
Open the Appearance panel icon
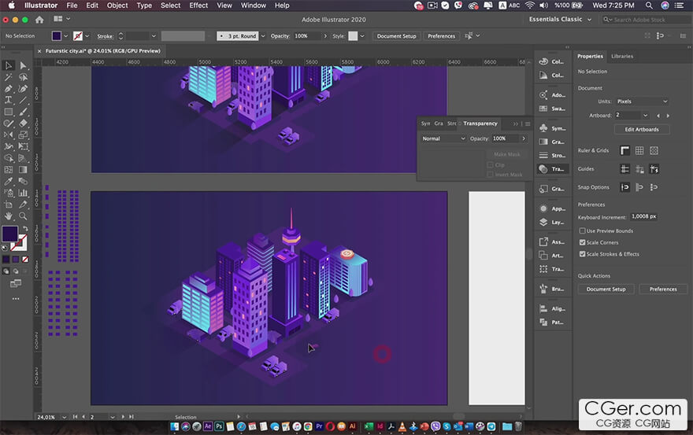point(543,208)
